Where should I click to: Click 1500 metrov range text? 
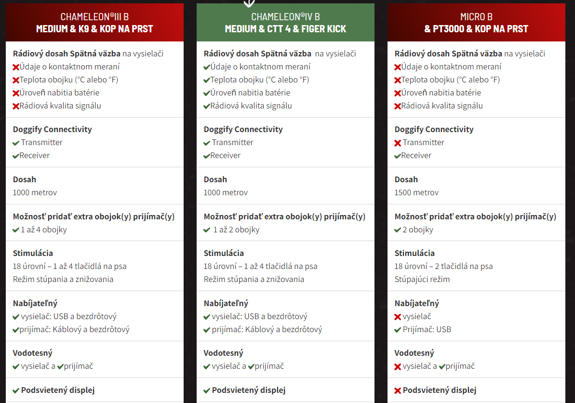(416, 192)
